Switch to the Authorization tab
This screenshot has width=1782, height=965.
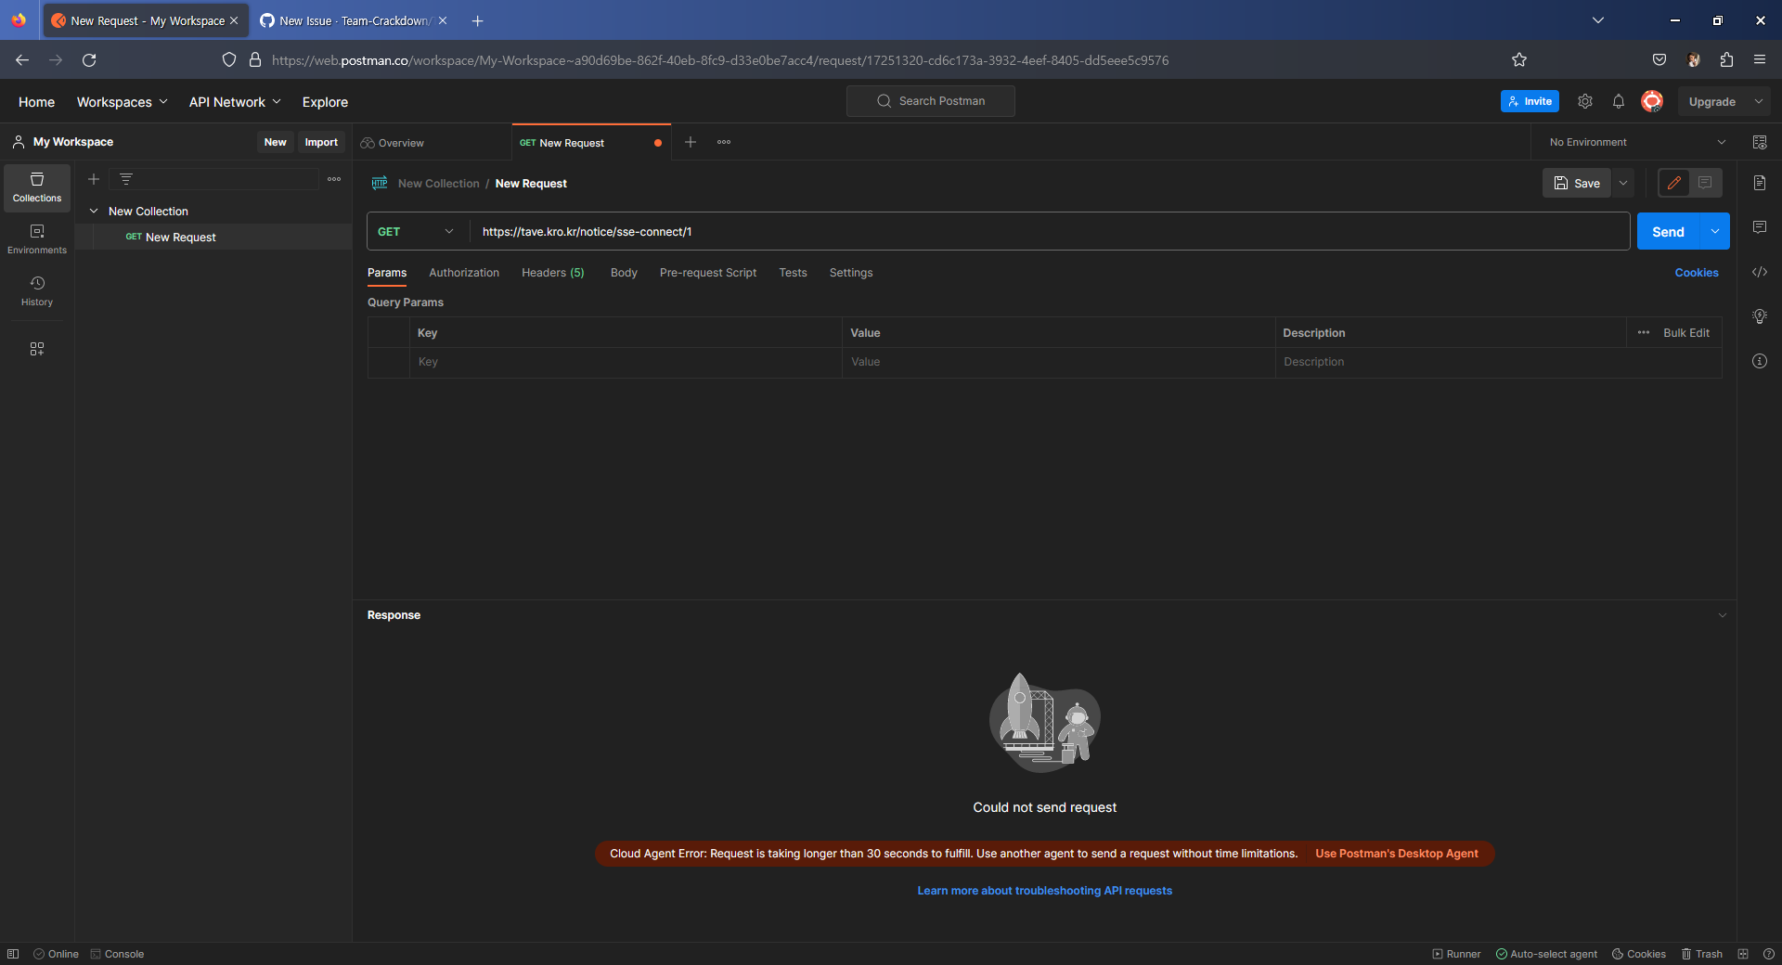[x=464, y=273]
